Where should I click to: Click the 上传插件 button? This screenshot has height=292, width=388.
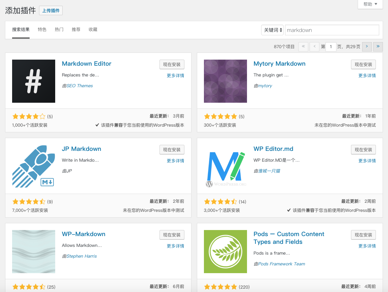point(51,10)
